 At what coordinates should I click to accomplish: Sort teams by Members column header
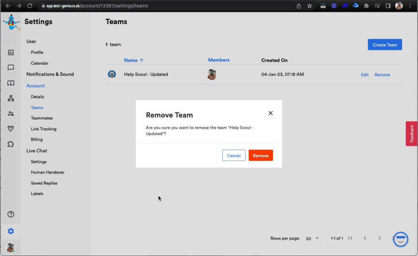219,60
